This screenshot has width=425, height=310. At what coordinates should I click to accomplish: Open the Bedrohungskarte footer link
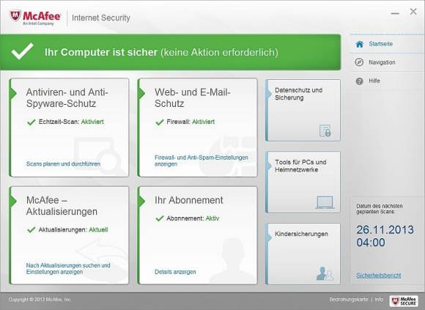tap(349, 300)
